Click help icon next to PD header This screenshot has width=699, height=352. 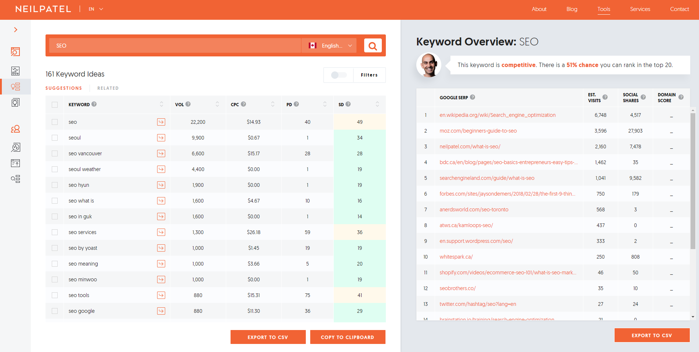point(296,104)
